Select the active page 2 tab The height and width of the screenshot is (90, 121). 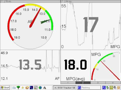click(x=83, y=83)
